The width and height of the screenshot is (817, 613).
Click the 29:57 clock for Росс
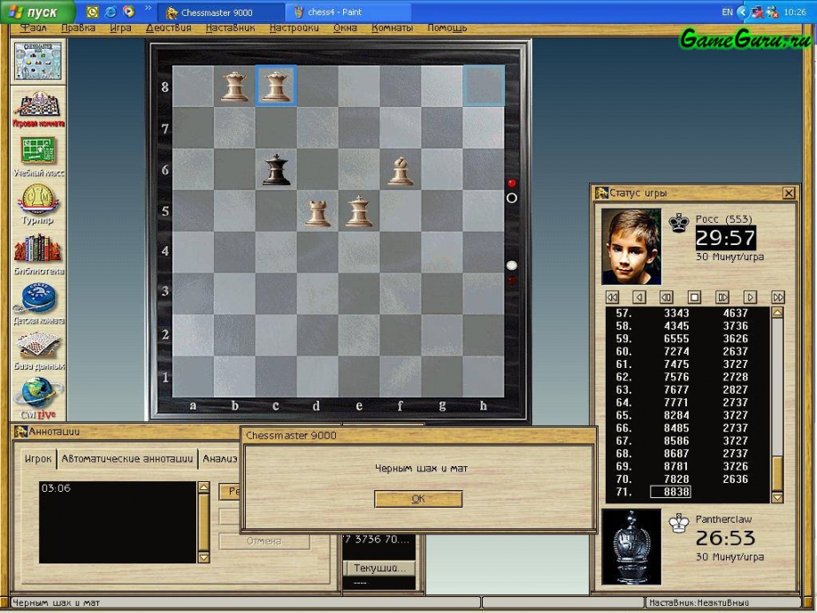click(725, 238)
